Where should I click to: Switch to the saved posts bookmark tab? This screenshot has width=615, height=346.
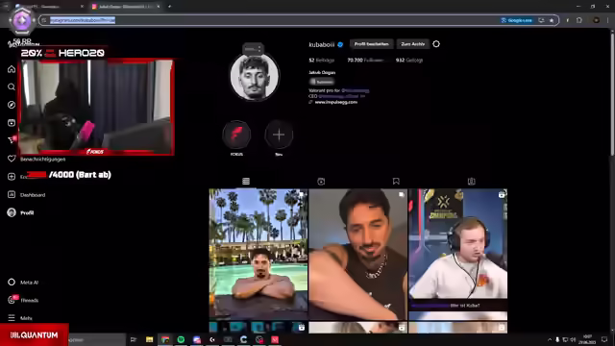pyautogui.click(x=396, y=182)
